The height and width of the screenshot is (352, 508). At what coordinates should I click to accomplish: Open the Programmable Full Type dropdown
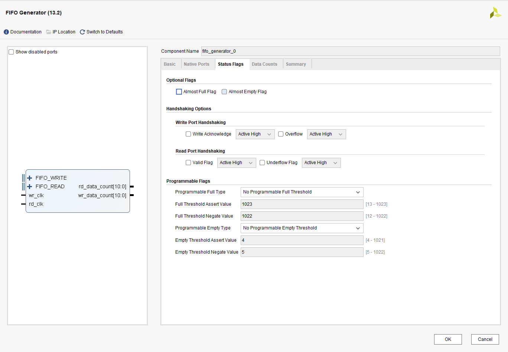click(x=302, y=192)
